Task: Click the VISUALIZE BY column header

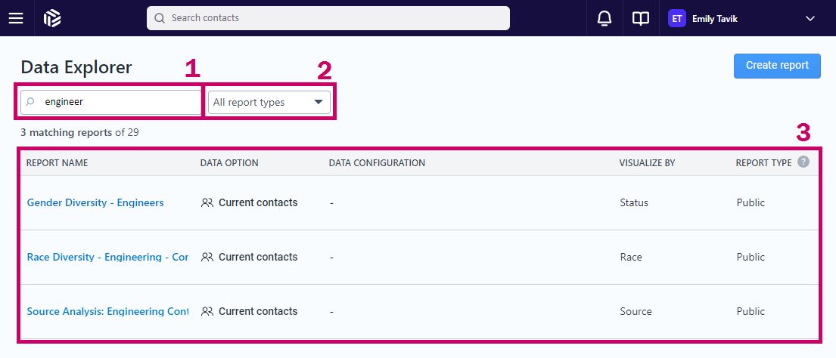Action: 648,163
